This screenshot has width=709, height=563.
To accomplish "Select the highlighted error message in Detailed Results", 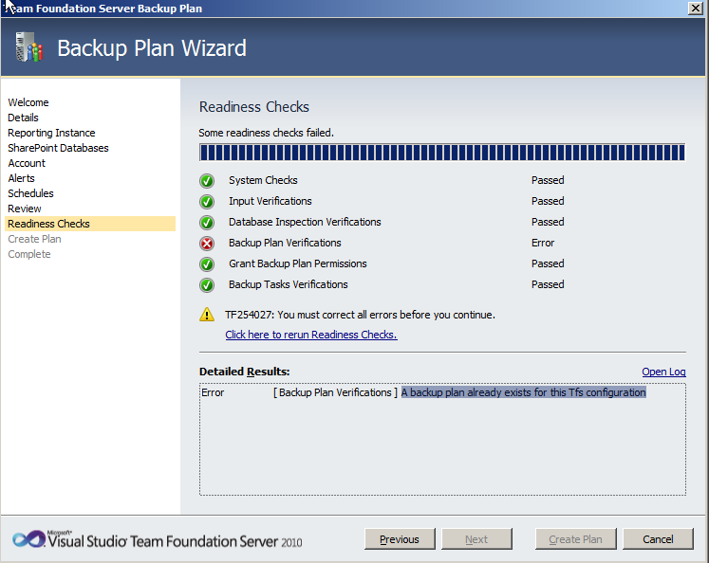I will (523, 392).
